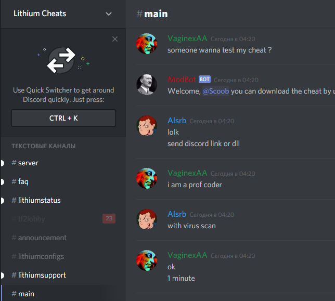Open the Lithium Cheats server dropdown chevron
Screen dimensions: 335x301
pos(109,14)
